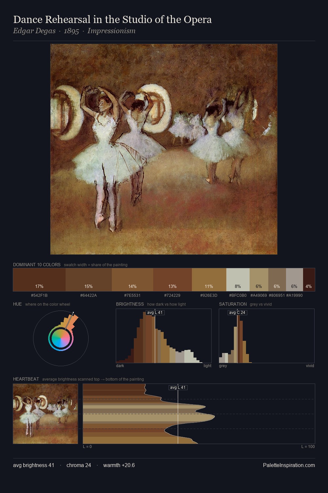Click the 'BRIGHTNESS' section heading
328x493 pixels.
(130, 304)
